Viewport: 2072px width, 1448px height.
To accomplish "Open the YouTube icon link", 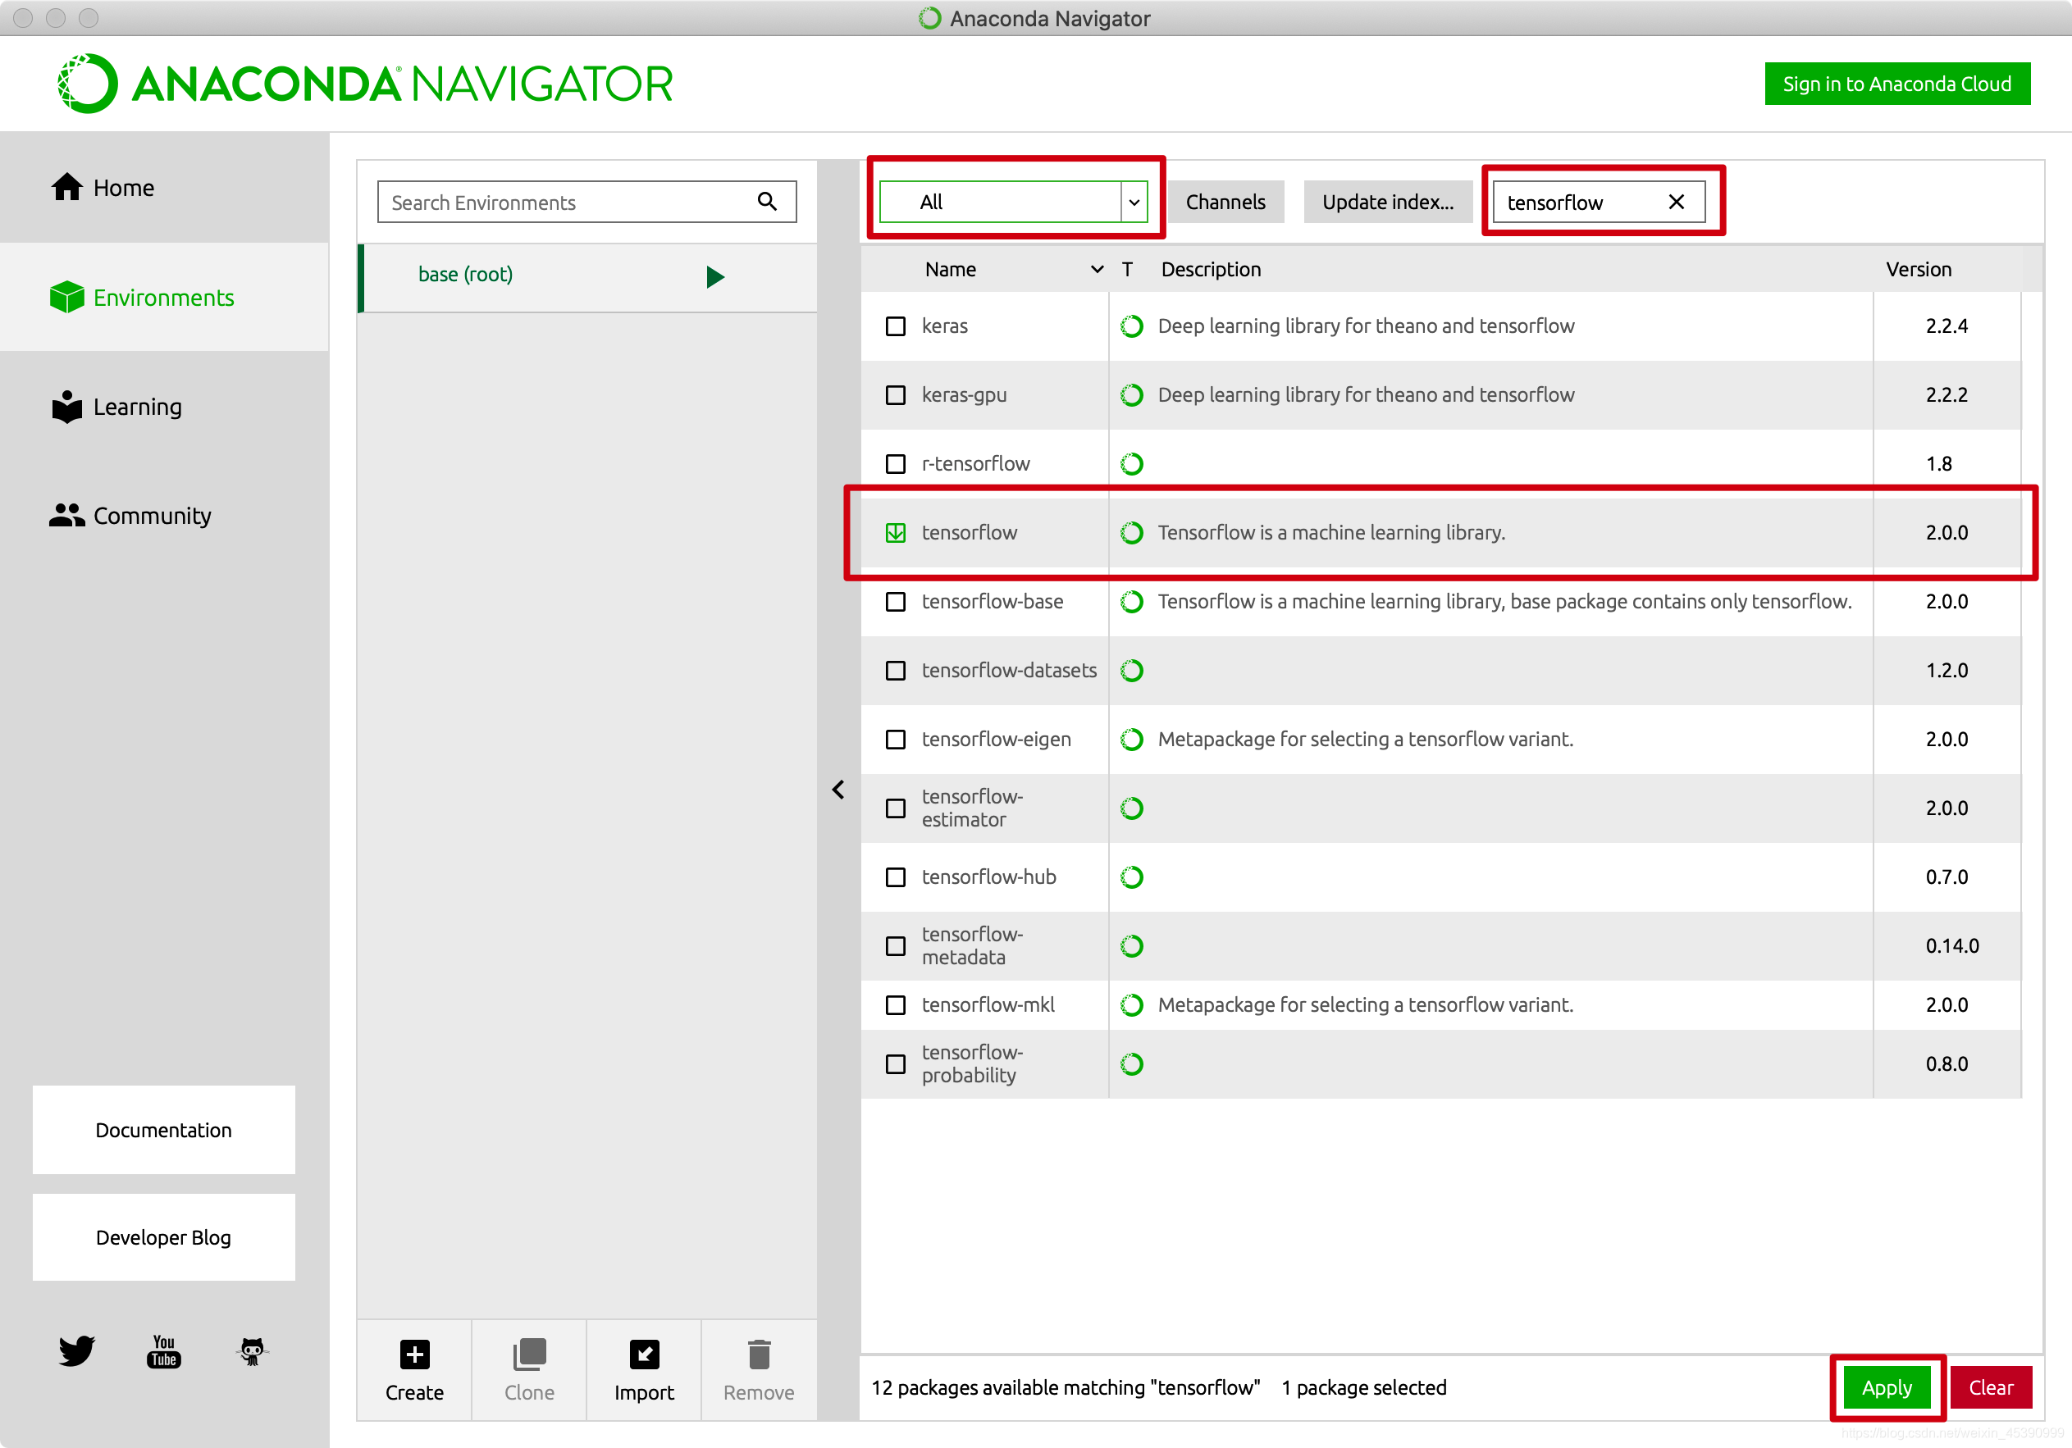I will click(x=163, y=1351).
